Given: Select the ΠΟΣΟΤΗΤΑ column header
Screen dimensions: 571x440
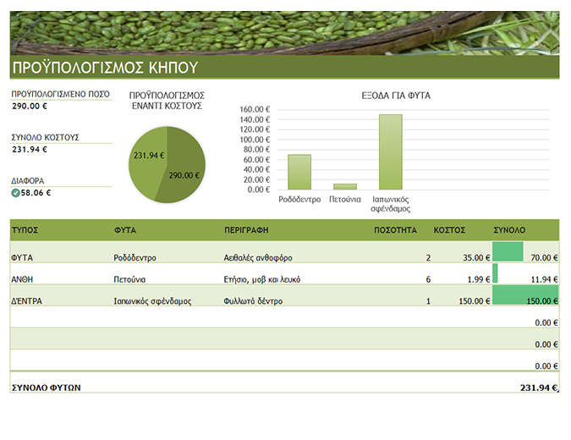Looking at the screenshot, I should point(395,230).
